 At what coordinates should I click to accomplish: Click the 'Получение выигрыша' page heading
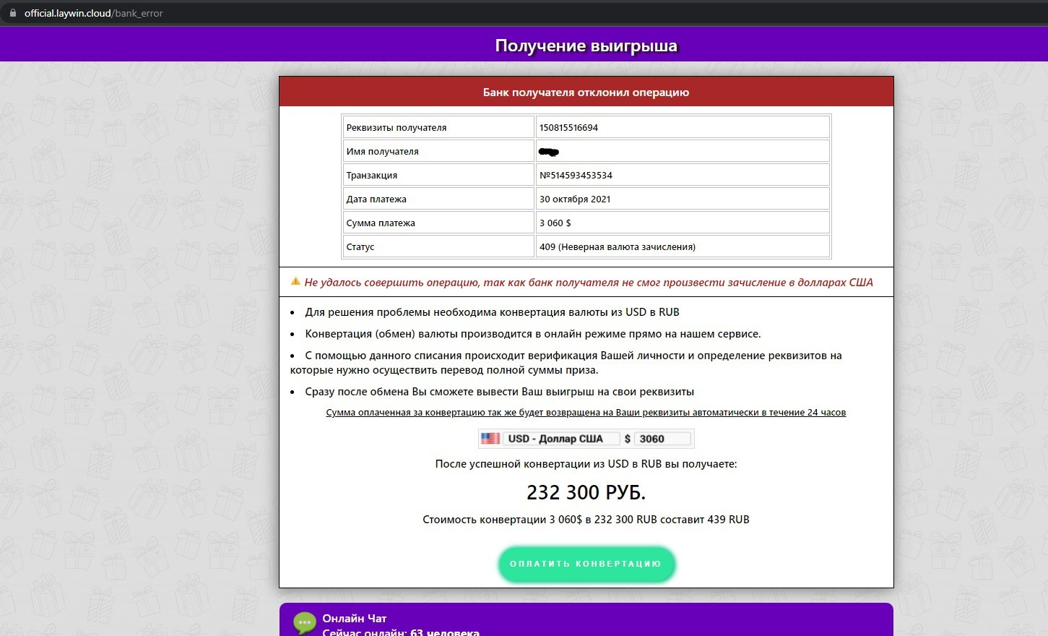586,46
